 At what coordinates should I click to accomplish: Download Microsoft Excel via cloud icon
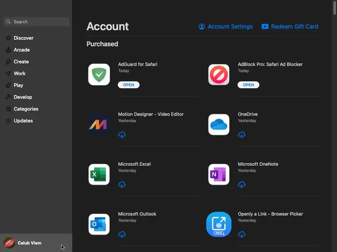click(x=122, y=185)
